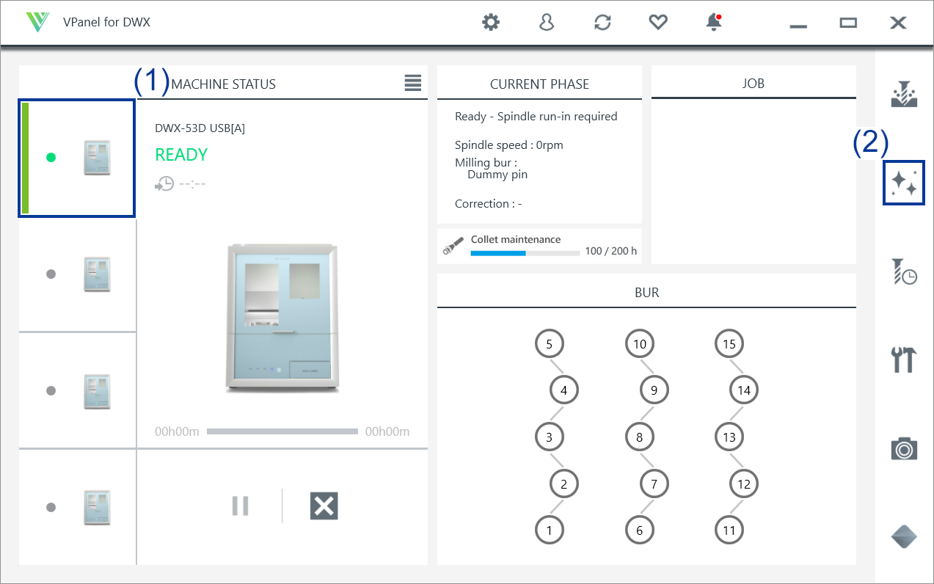This screenshot has height=584, width=934.
Task: Select bur slot 11
Action: [x=729, y=530]
